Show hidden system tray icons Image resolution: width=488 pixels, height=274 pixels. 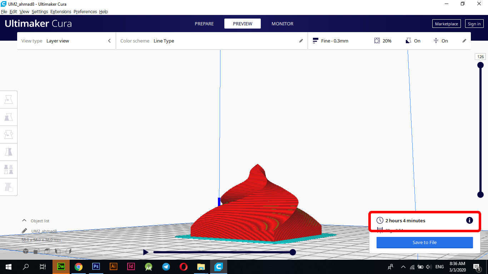pos(403,267)
